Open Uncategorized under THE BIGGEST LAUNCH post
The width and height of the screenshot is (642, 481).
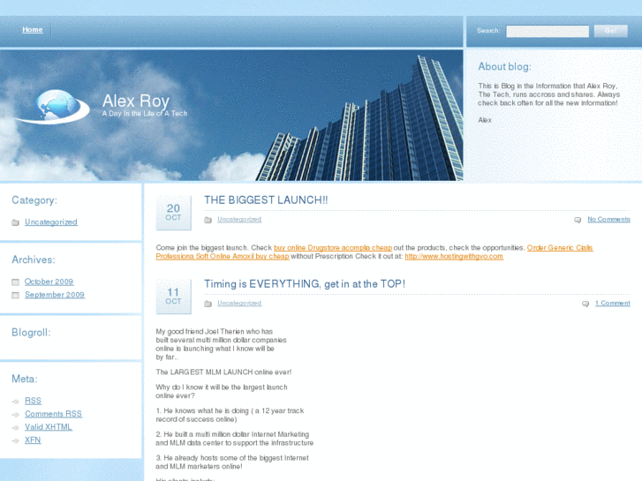[239, 220]
